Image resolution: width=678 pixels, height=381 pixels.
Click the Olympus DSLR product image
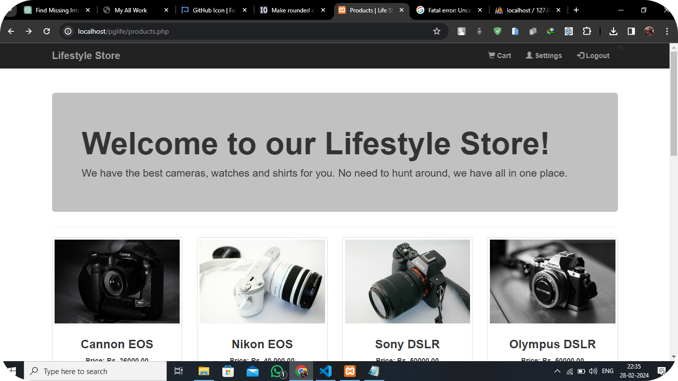552,281
